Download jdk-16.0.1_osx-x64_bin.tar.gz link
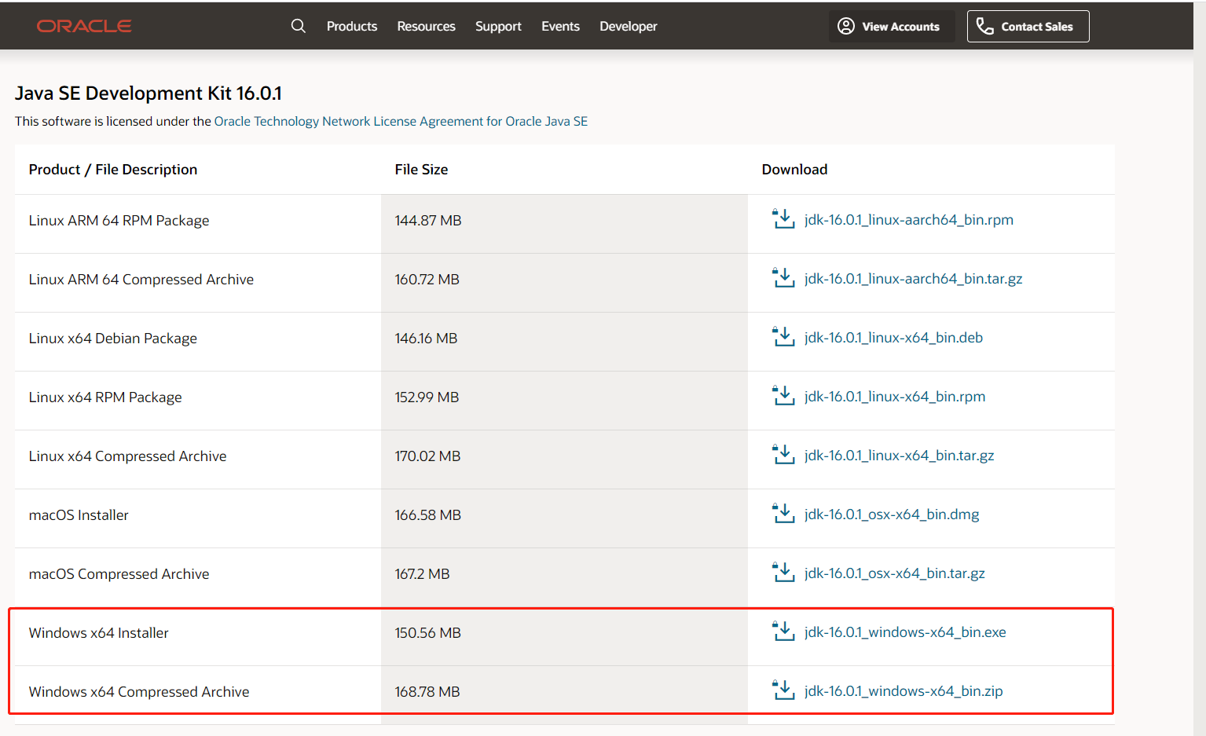 tap(895, 573)
